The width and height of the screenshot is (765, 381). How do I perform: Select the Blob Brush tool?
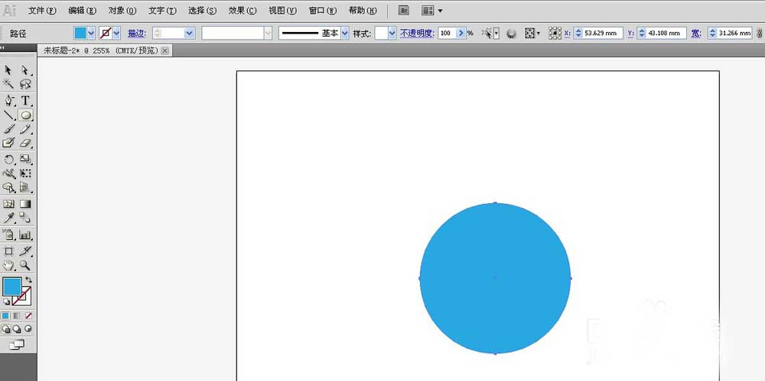[8, 143]
